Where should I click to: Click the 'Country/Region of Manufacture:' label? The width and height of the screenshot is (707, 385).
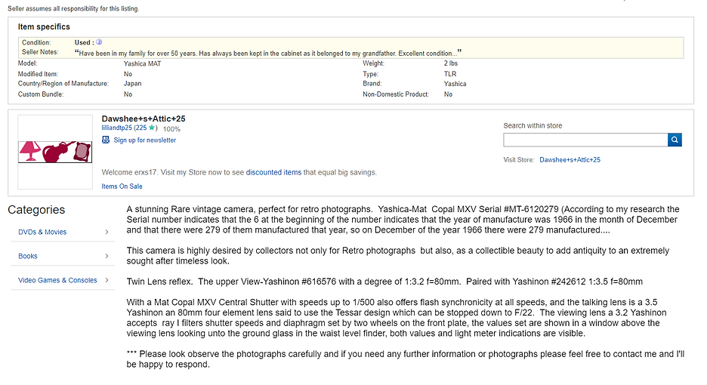click(x=63, y=83)
